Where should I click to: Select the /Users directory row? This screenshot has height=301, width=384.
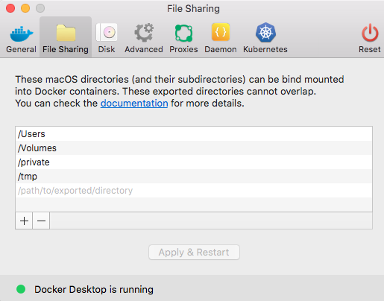click(194, 134)
